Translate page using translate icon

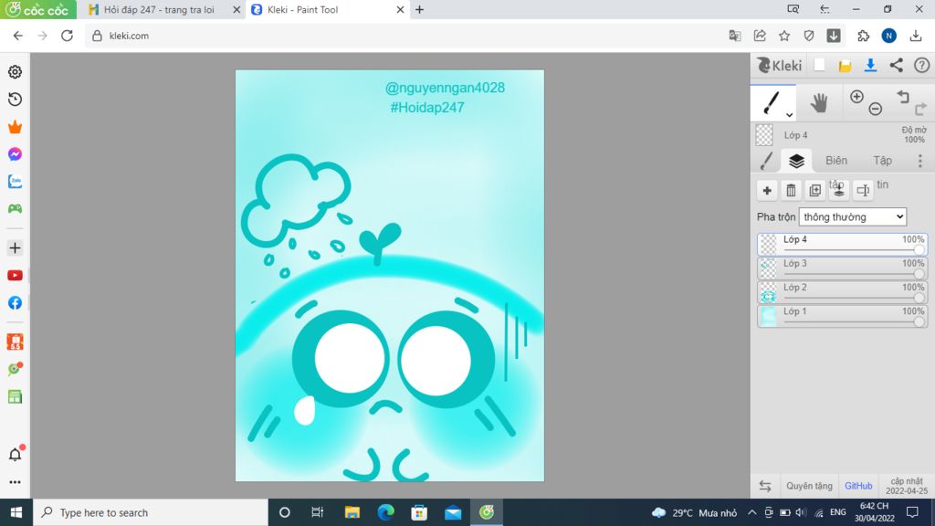(x=735, y=36)
